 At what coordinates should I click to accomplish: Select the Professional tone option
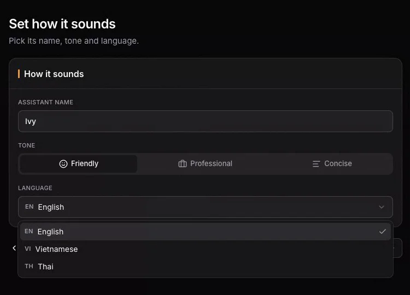205,163
